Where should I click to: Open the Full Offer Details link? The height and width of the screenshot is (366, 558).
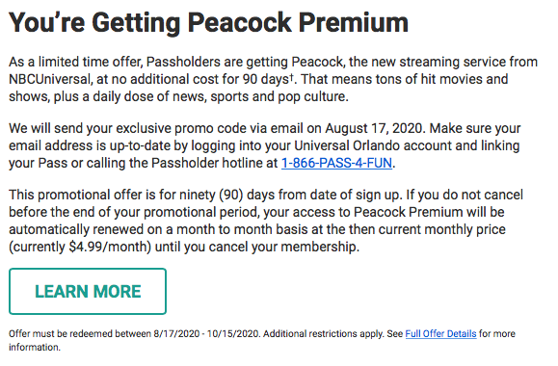pos(440,333)
